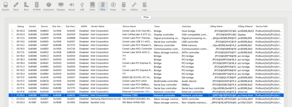
Task: Click magnifier icon for device 00:1F.3
Action: point(12,81)
